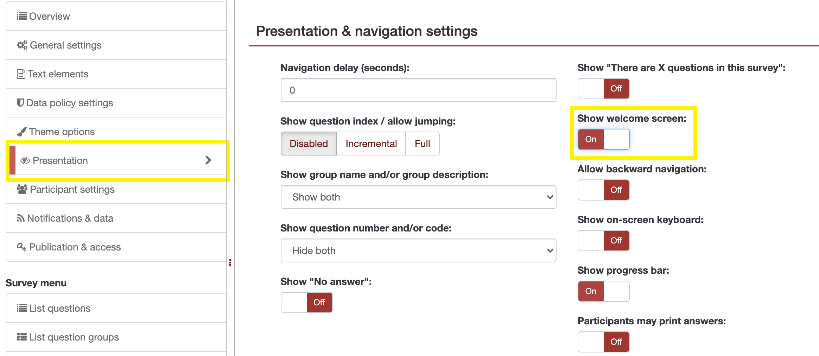
Task: Click the Notifications & data feed icon
Action: pyautogui.click(x=20, y=218)
